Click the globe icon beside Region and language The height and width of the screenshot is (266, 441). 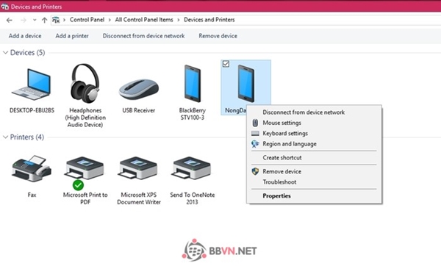pyautogui.click(x=255, y=144)
